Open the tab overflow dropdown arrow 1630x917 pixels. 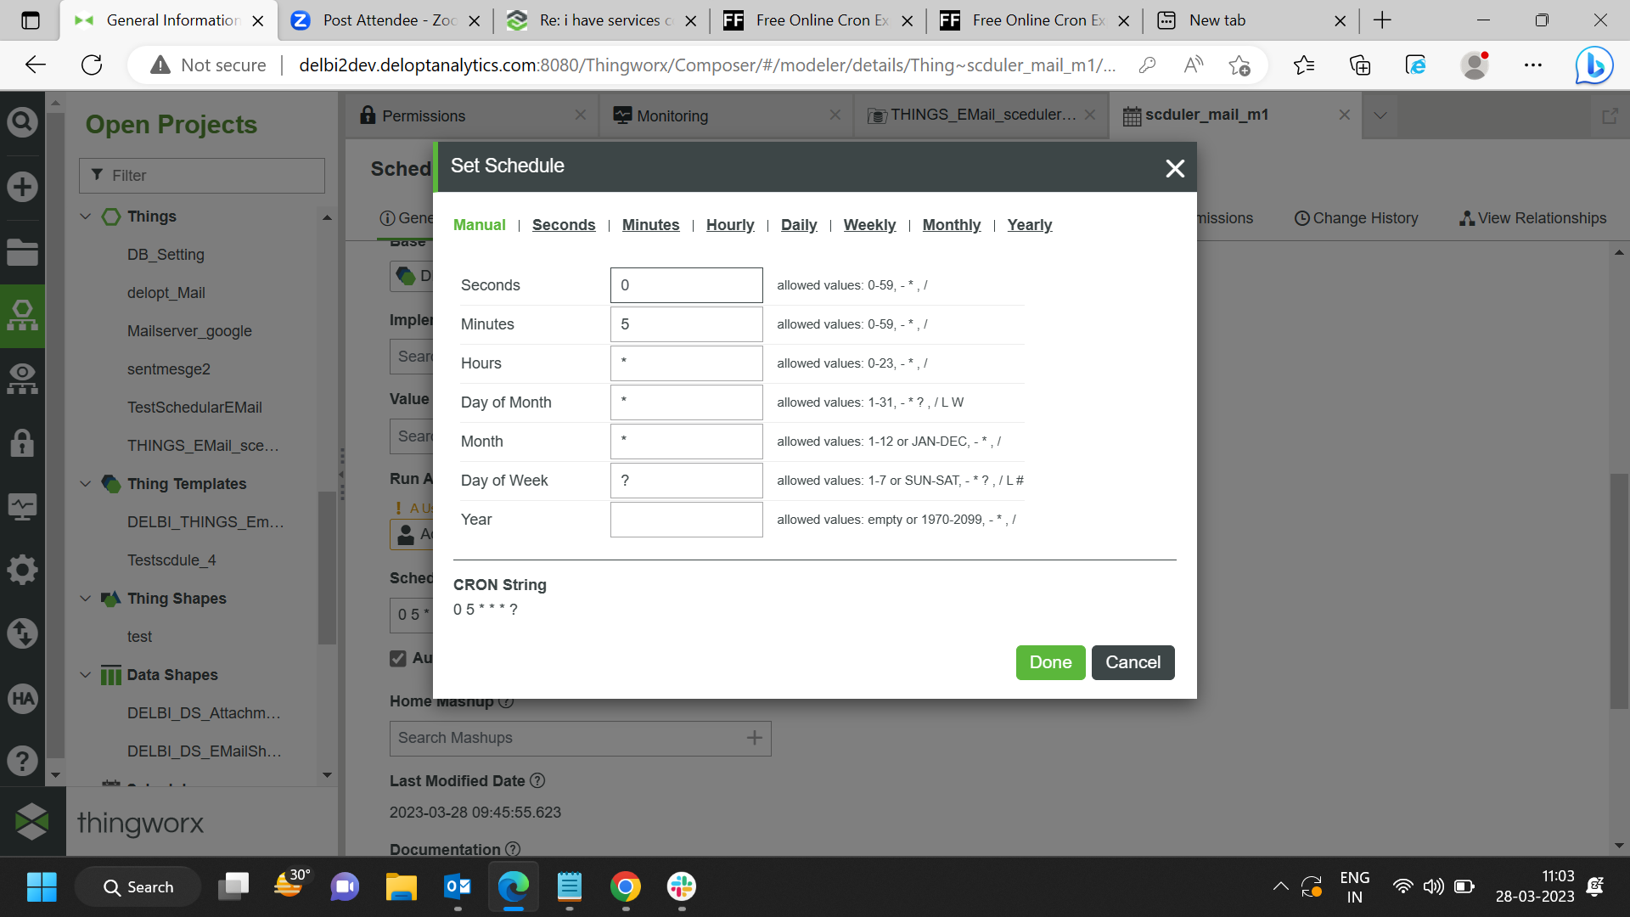coord(1380,115)
